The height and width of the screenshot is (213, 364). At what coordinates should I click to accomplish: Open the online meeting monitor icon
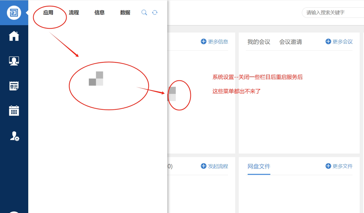[x=14, y=61]
